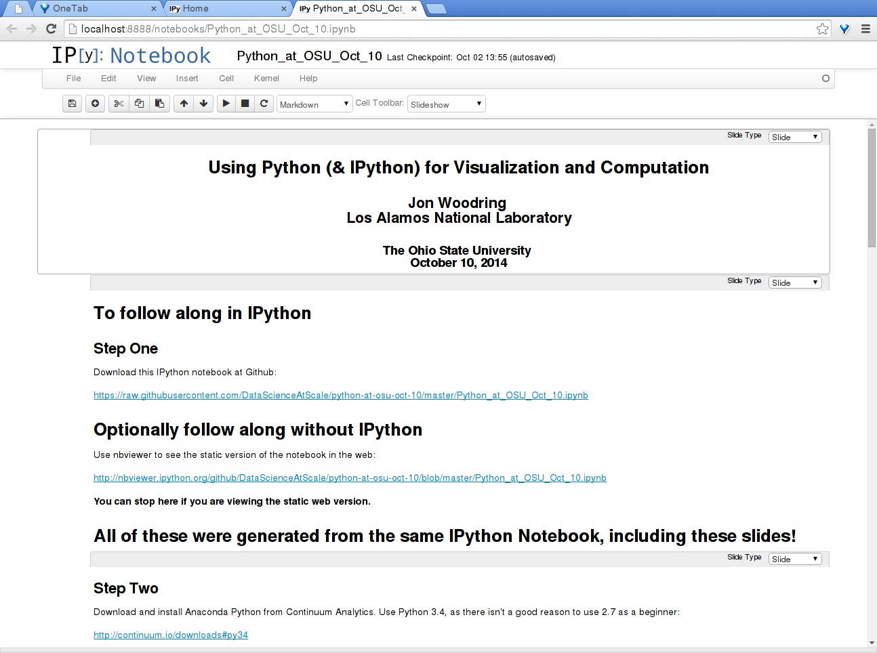Open the Help menu
This screenshot has height=653, width=877.
pos(308,79)
